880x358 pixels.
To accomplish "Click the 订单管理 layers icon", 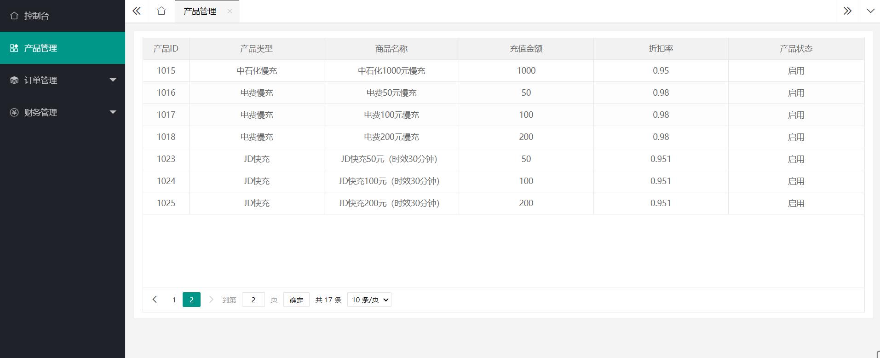I will 14,80.
